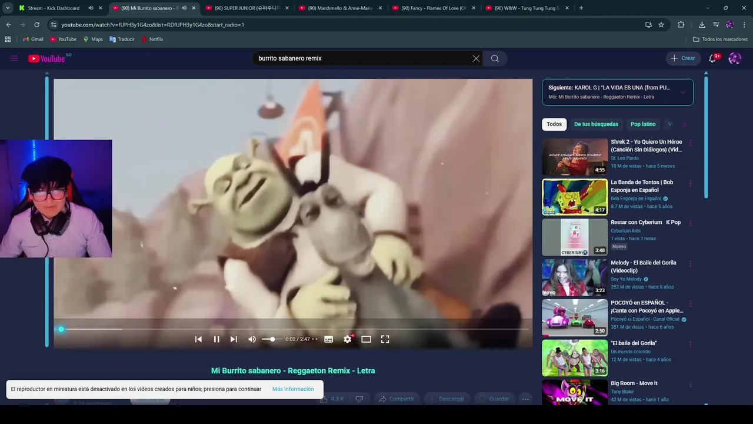The width and height of the screenshot is (753, 424).
Task: Like the video with 9.3 K
Action: pos(332,399)
